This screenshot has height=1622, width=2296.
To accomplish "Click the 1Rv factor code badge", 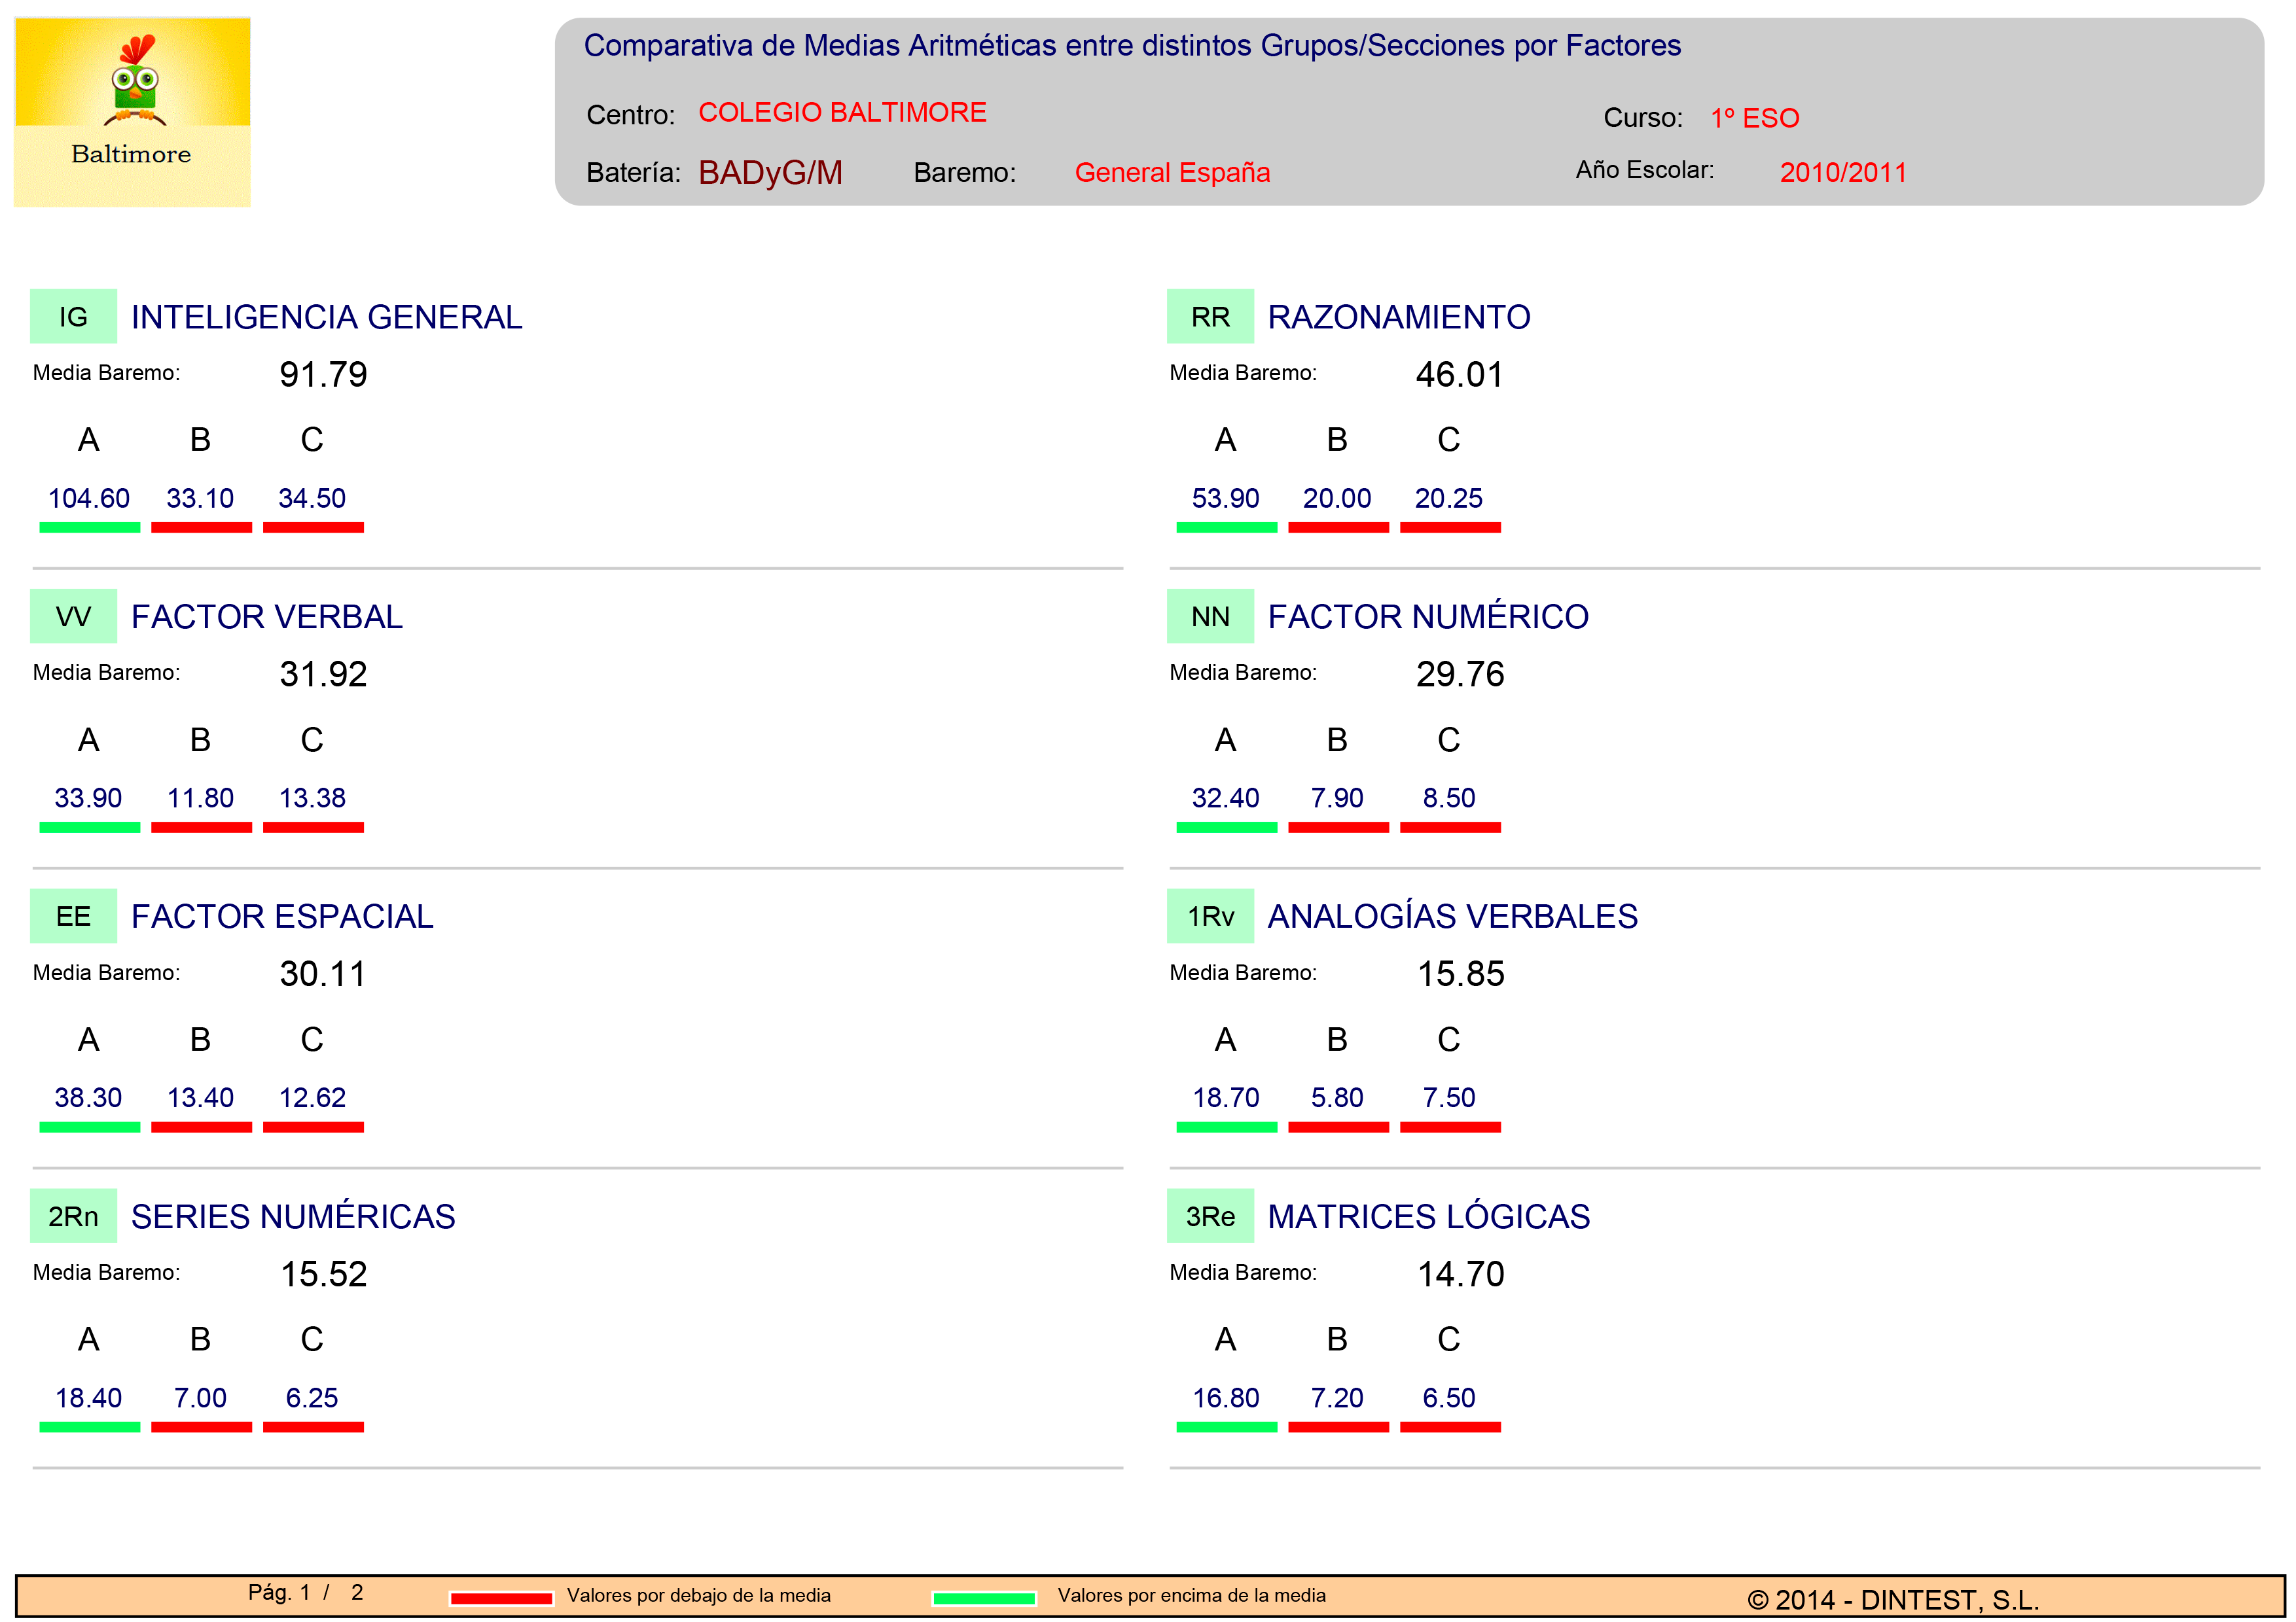I will click(x=1210, y=917).
